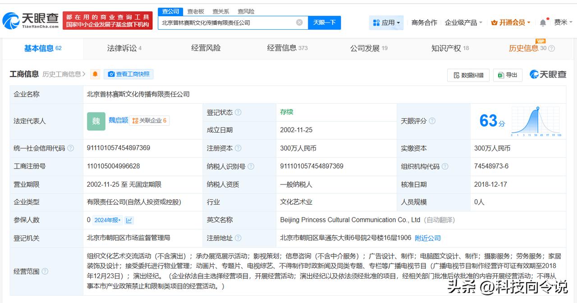Click help icon beside 历史信息 tab
The image size is (577, 303).
[x=551, y=48]
